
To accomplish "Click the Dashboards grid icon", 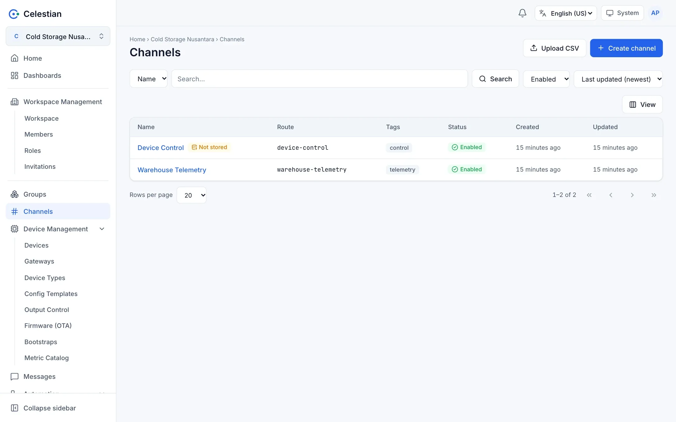I will pyautogui.click(x=14, y=75).
